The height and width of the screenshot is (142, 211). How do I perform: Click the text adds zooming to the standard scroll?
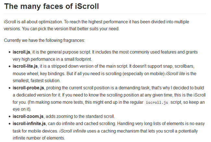point(80,116)
